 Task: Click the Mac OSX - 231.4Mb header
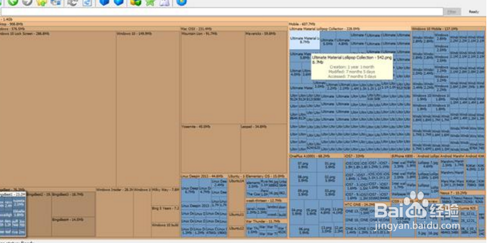coord(233,28)
